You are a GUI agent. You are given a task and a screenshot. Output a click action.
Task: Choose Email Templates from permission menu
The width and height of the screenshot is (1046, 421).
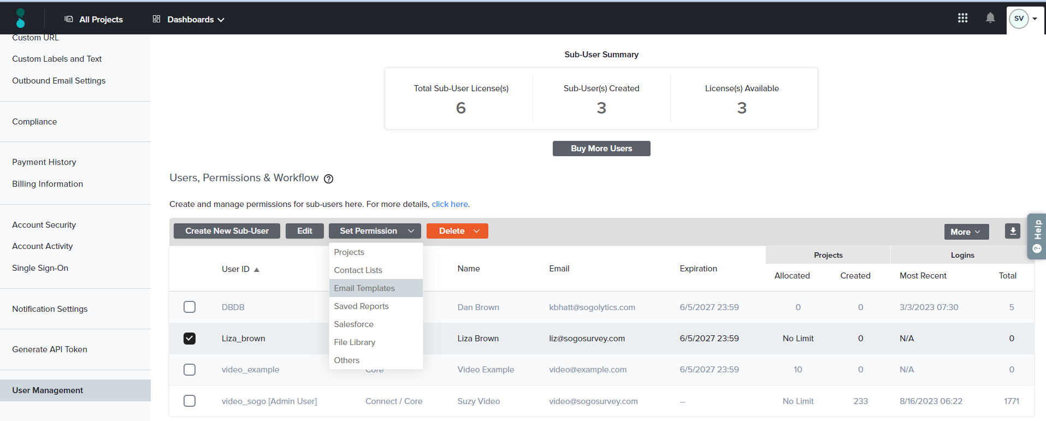pyautogui.click(x=364, y=288)
